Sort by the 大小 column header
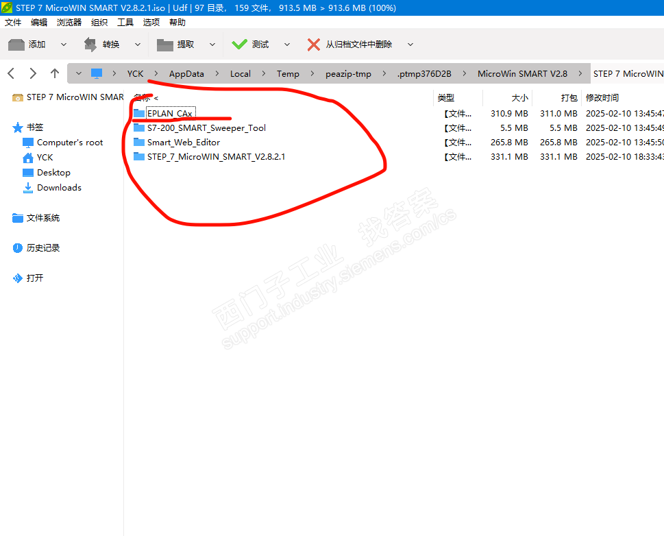 click(x=519, y=98)
